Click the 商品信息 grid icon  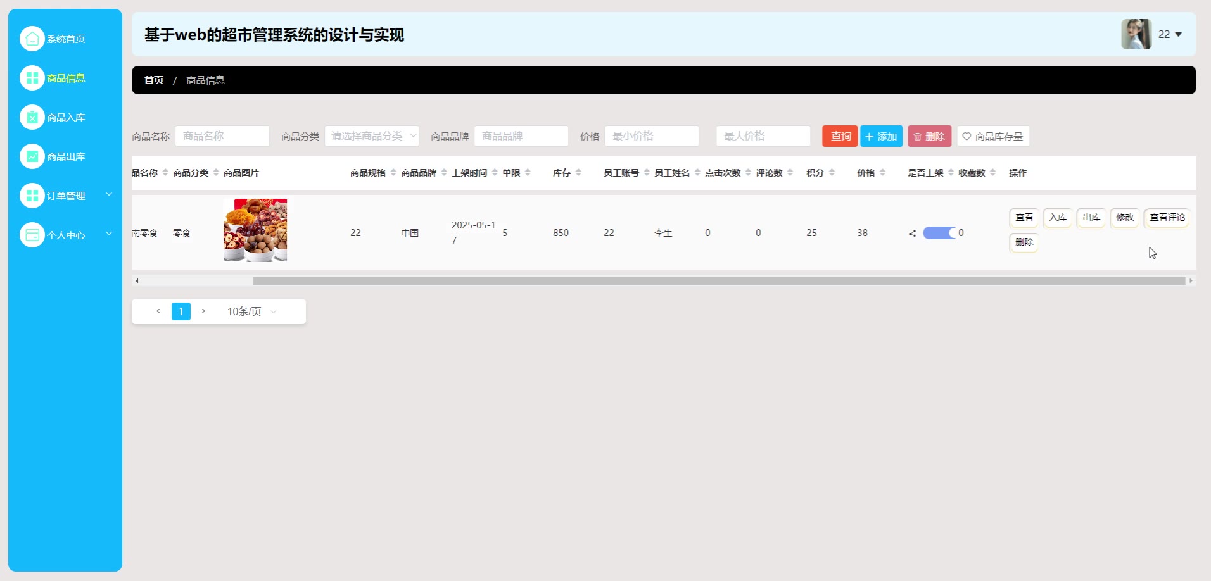[32, 78]
